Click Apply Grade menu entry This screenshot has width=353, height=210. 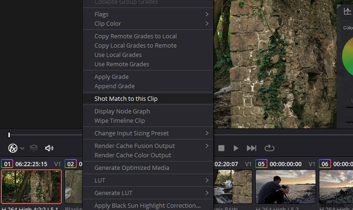pyautogui.click(x=148, y=77)
